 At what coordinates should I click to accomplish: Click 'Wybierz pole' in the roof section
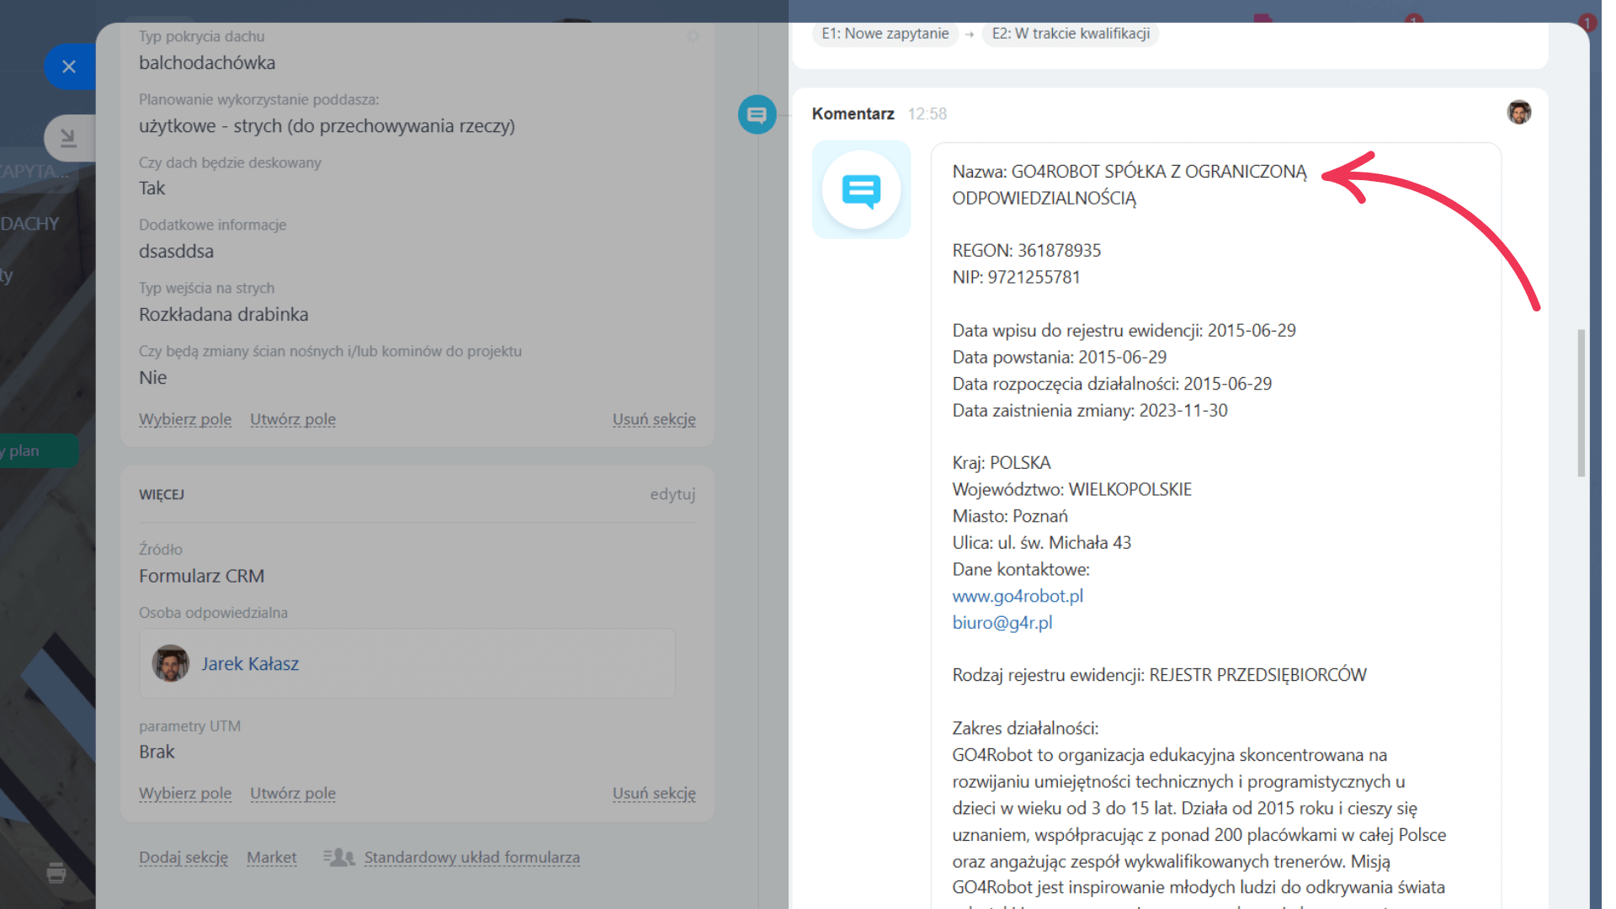185,419
